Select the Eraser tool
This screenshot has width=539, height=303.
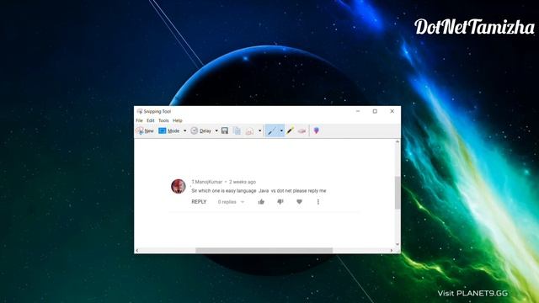(302, 130)
